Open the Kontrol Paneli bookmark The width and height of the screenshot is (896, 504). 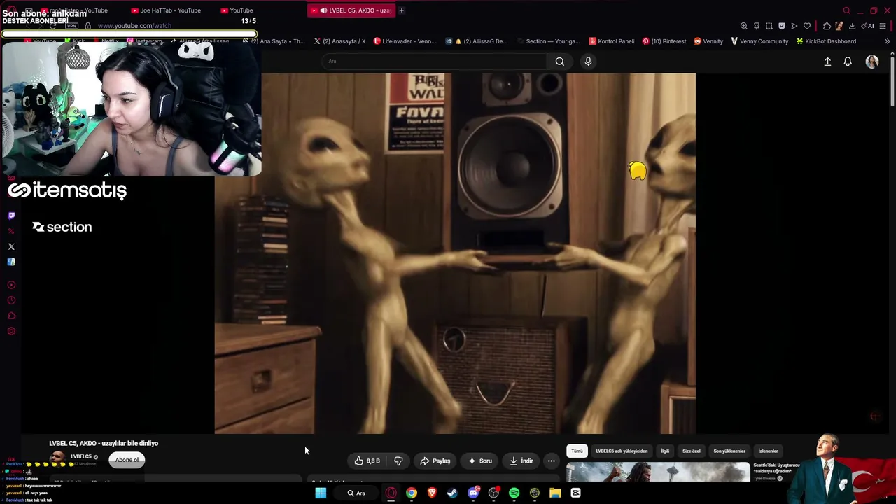click(612, 41)
